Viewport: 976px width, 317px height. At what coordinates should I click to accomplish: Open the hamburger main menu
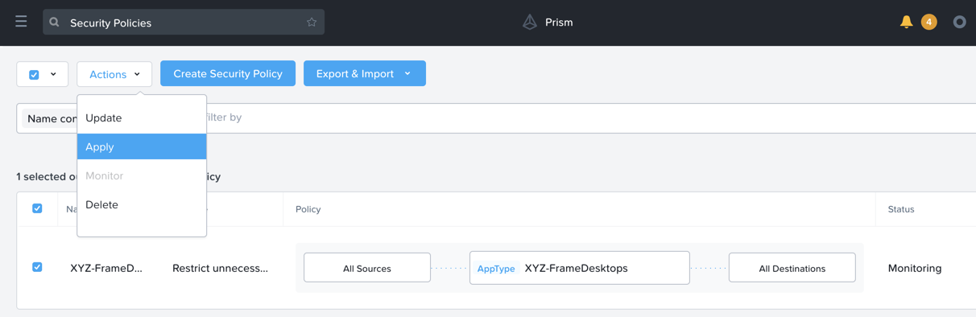coord(21,22)
